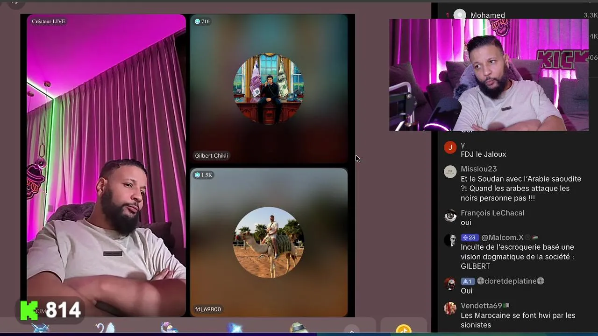The height and width of the screenshot is (336, 598).
Task: Click the Vendetta69 username
Action: tap(481, 306)
